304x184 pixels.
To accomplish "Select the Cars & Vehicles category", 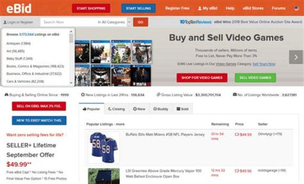I will click(x=25, y=81).
